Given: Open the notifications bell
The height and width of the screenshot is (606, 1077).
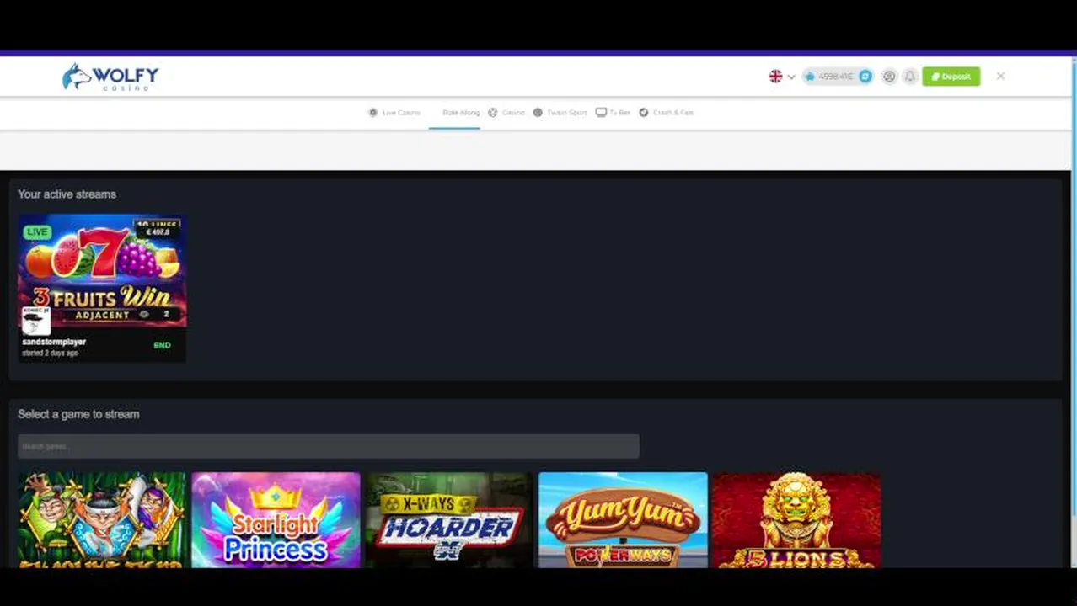Looking at the screenshot, I should (x=910, y=77).
